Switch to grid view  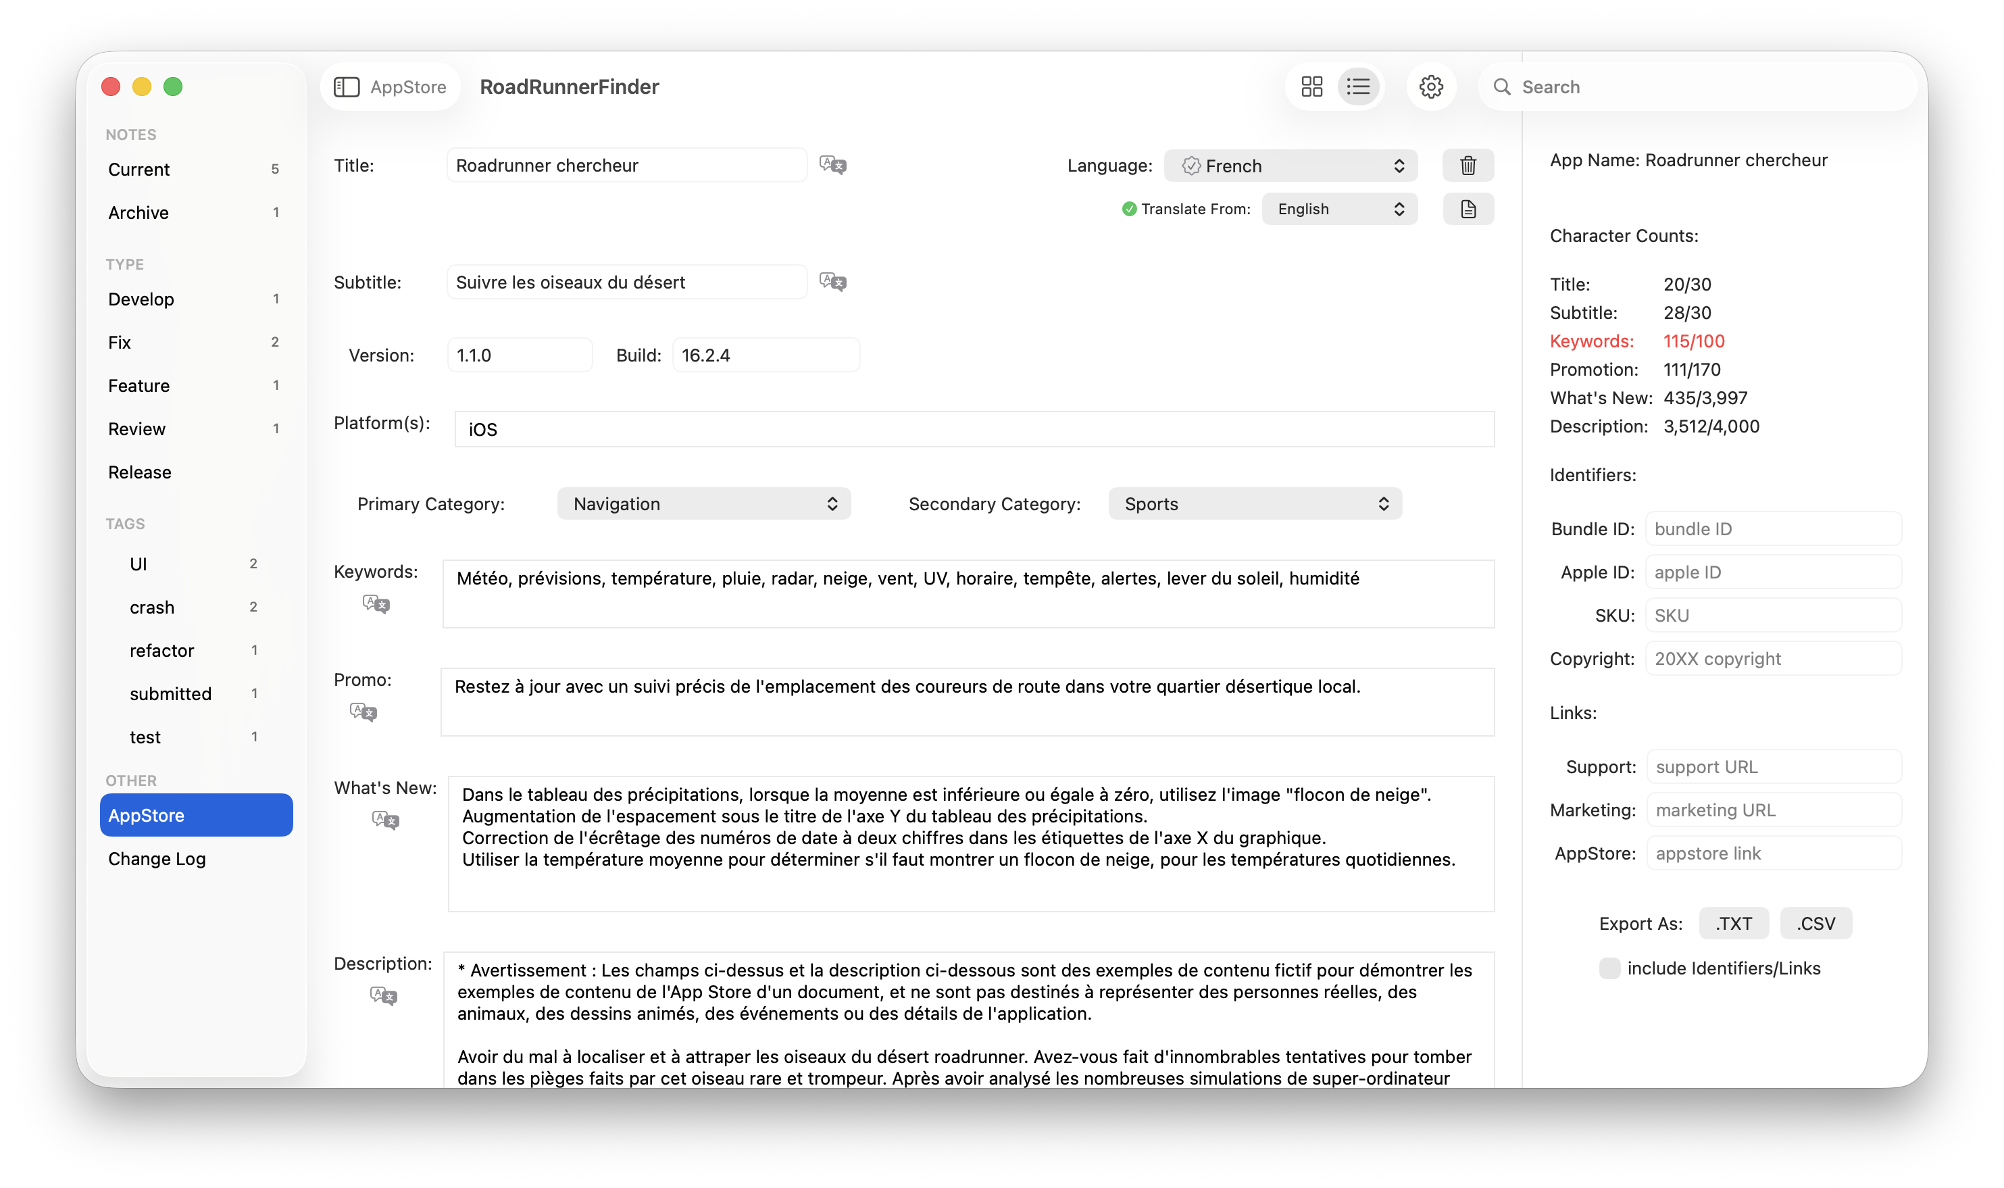[1311, 86]
